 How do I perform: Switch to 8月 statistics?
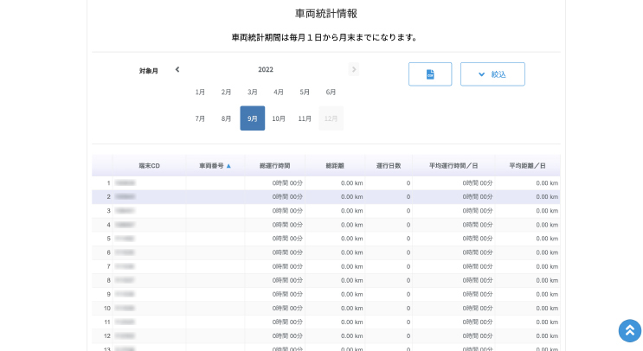(226, 118)
